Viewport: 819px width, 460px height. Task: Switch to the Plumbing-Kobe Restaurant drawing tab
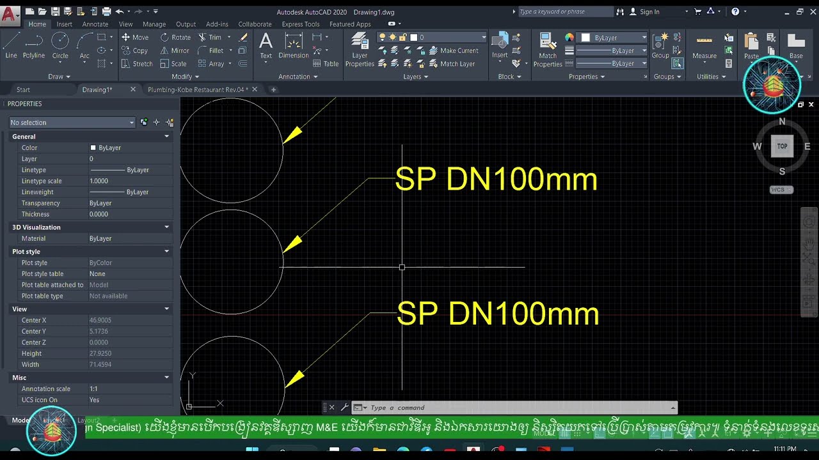click(198, 89)
